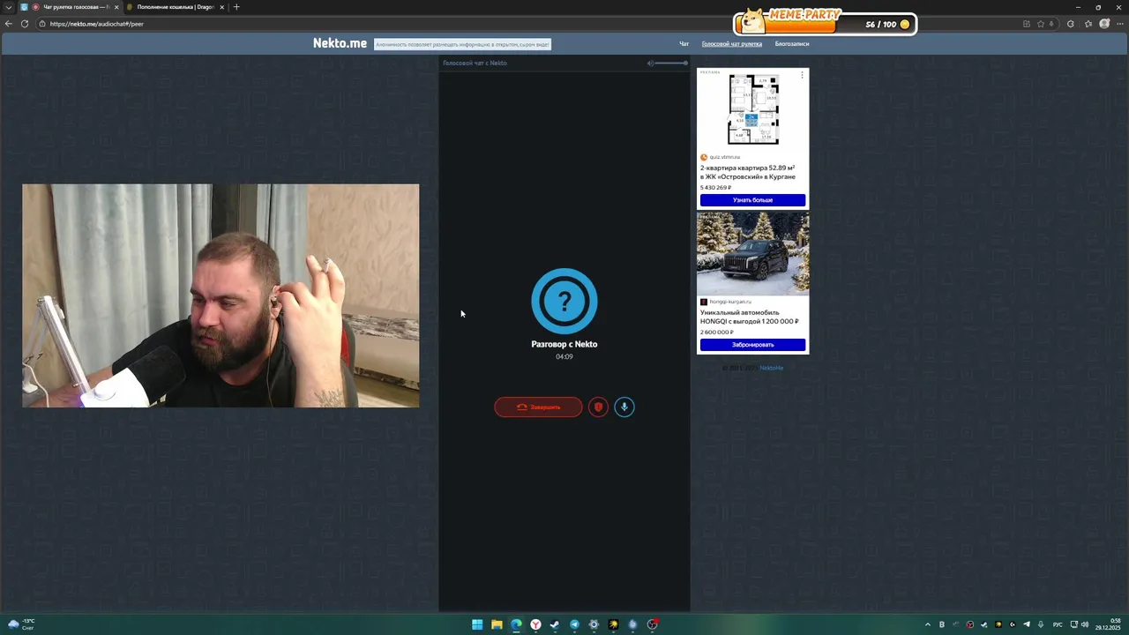Click the NektoMe footer link
This screenshot has width=1129, height=635.
pos(771,368)
